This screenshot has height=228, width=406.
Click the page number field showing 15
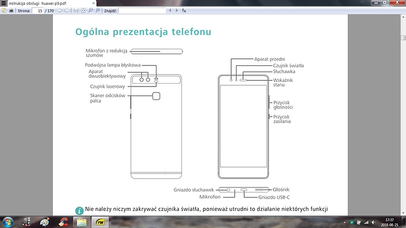pyautogui.click(x=38, y=11)
